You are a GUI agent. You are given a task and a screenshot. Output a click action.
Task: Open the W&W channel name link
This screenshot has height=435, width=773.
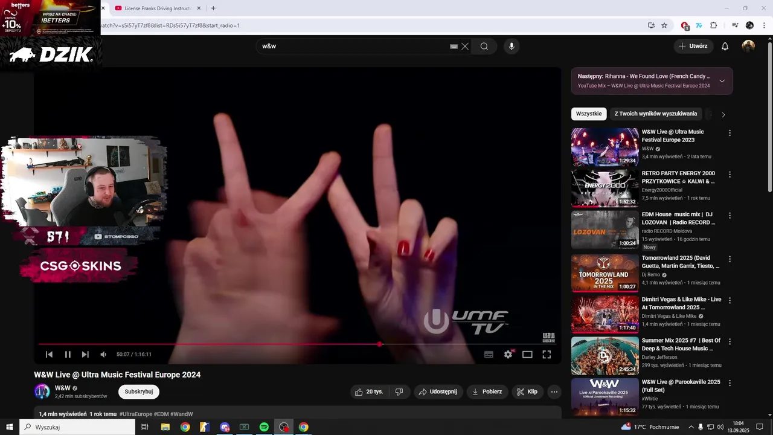coord(62,388)
